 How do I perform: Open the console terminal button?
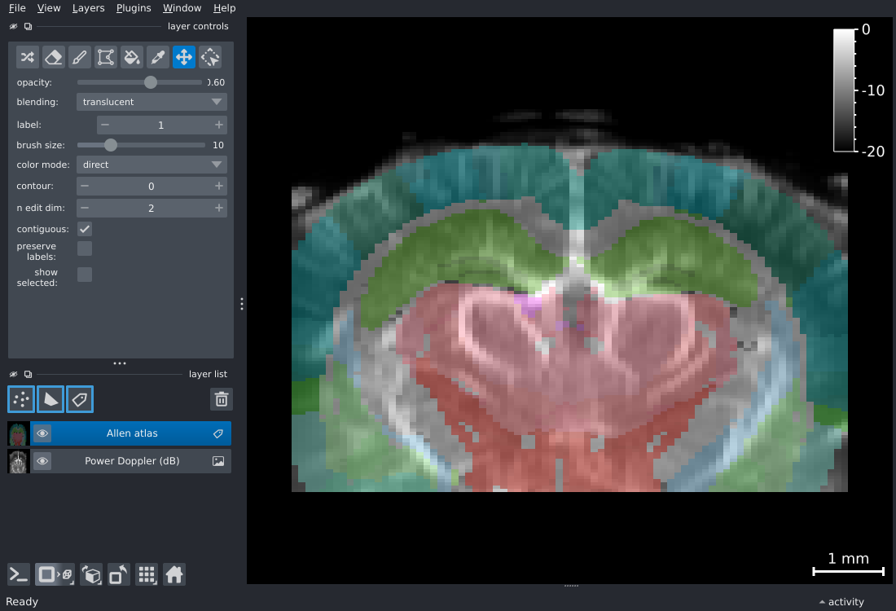click(x=18, y=574)
